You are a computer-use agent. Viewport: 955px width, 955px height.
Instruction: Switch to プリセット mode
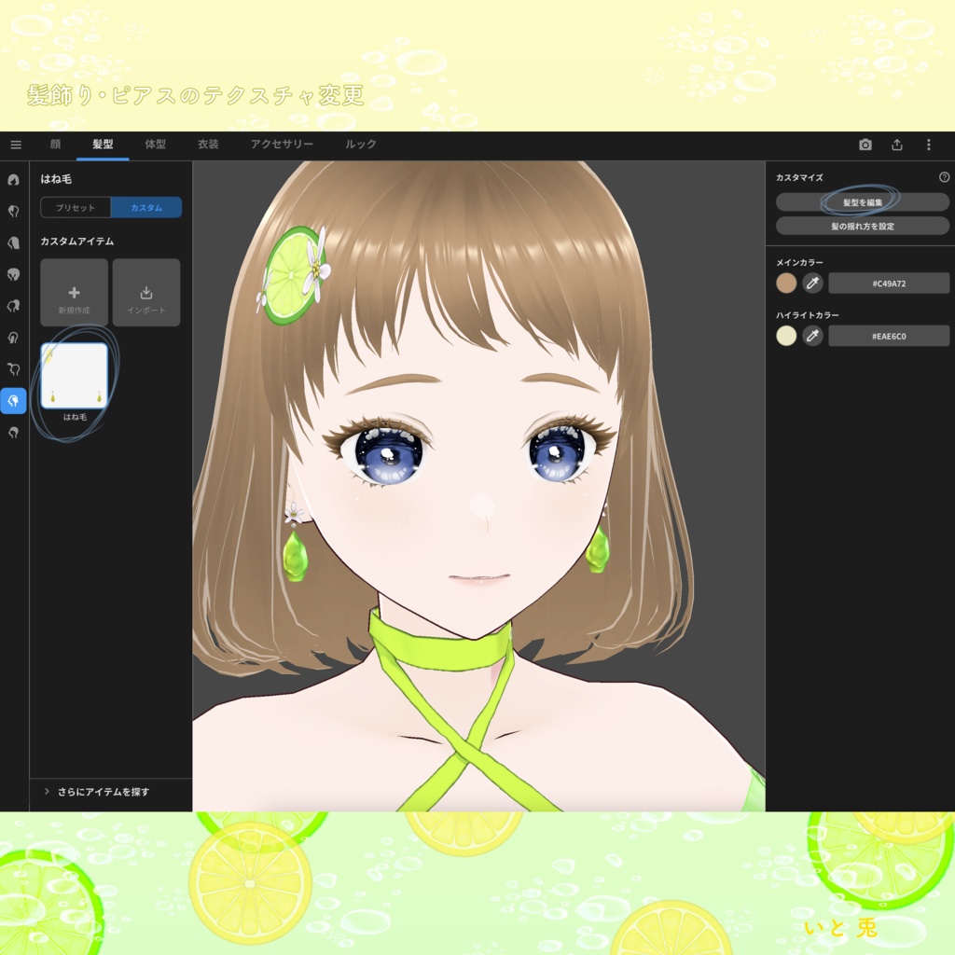click(x=76, y=207)
